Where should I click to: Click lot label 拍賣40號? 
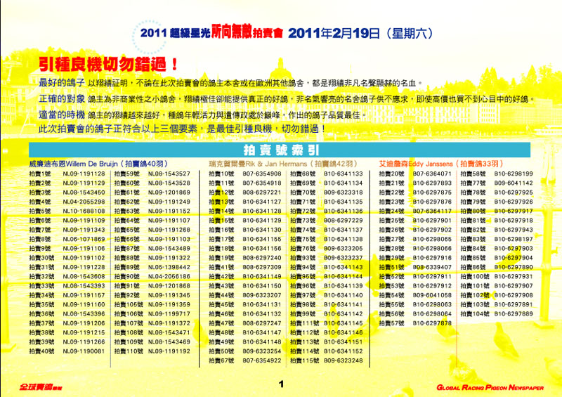point(41,351)
